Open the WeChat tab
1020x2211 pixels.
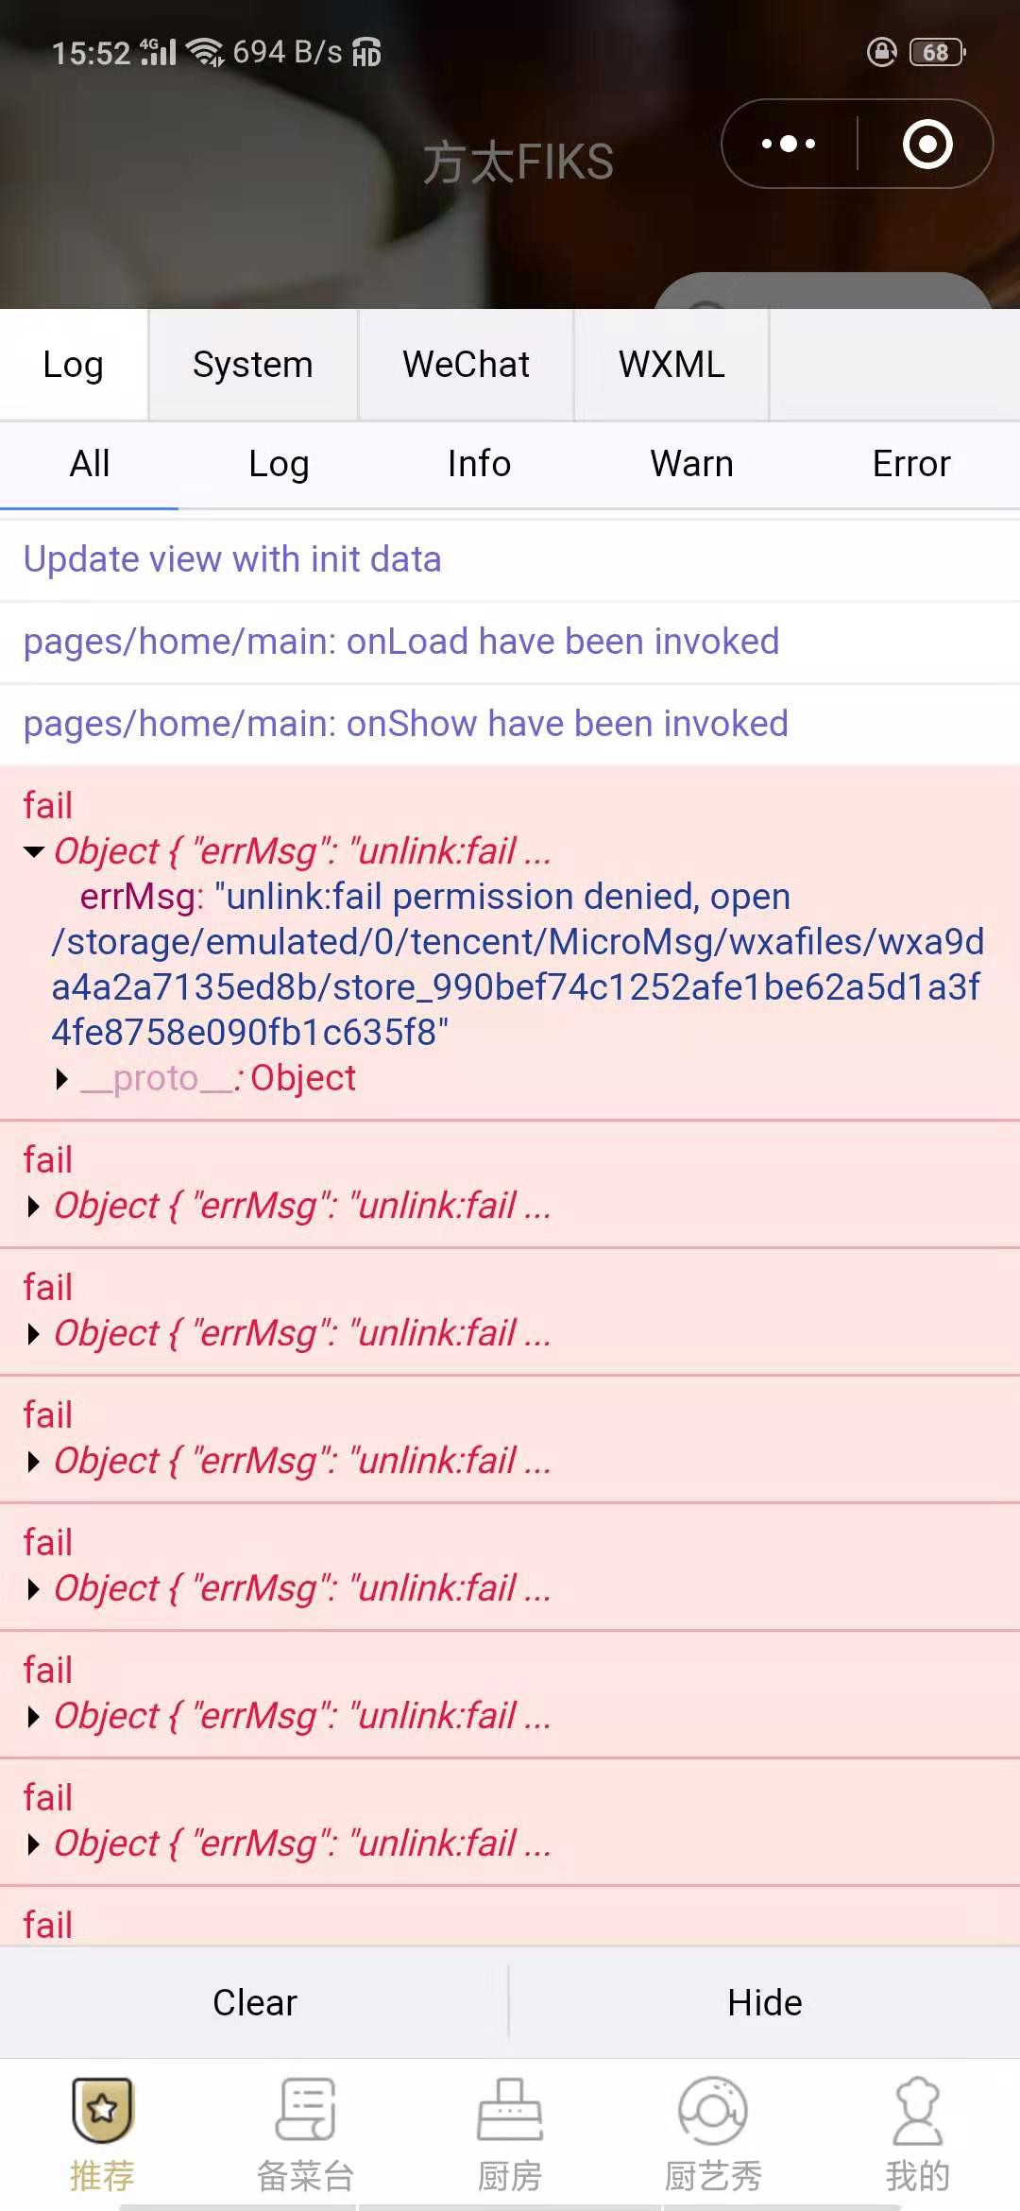click(x=466, y=365)
